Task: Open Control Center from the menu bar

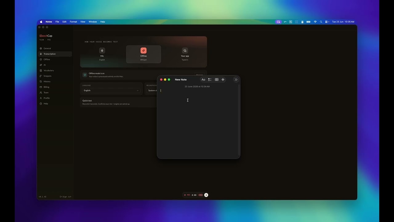Action: pos(327,22)
